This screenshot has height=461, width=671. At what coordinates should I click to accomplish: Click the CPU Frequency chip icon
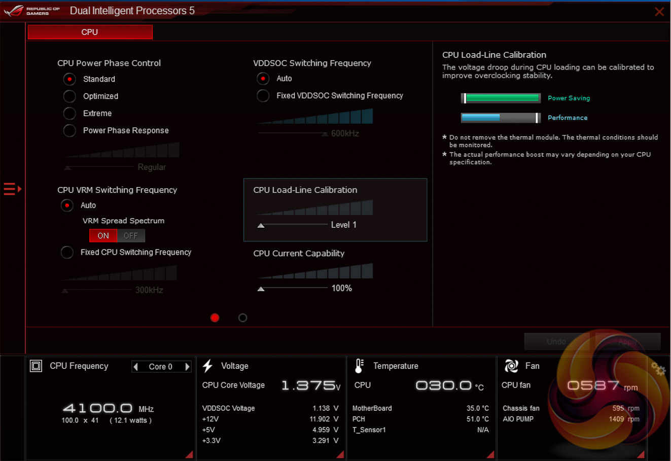36,366
